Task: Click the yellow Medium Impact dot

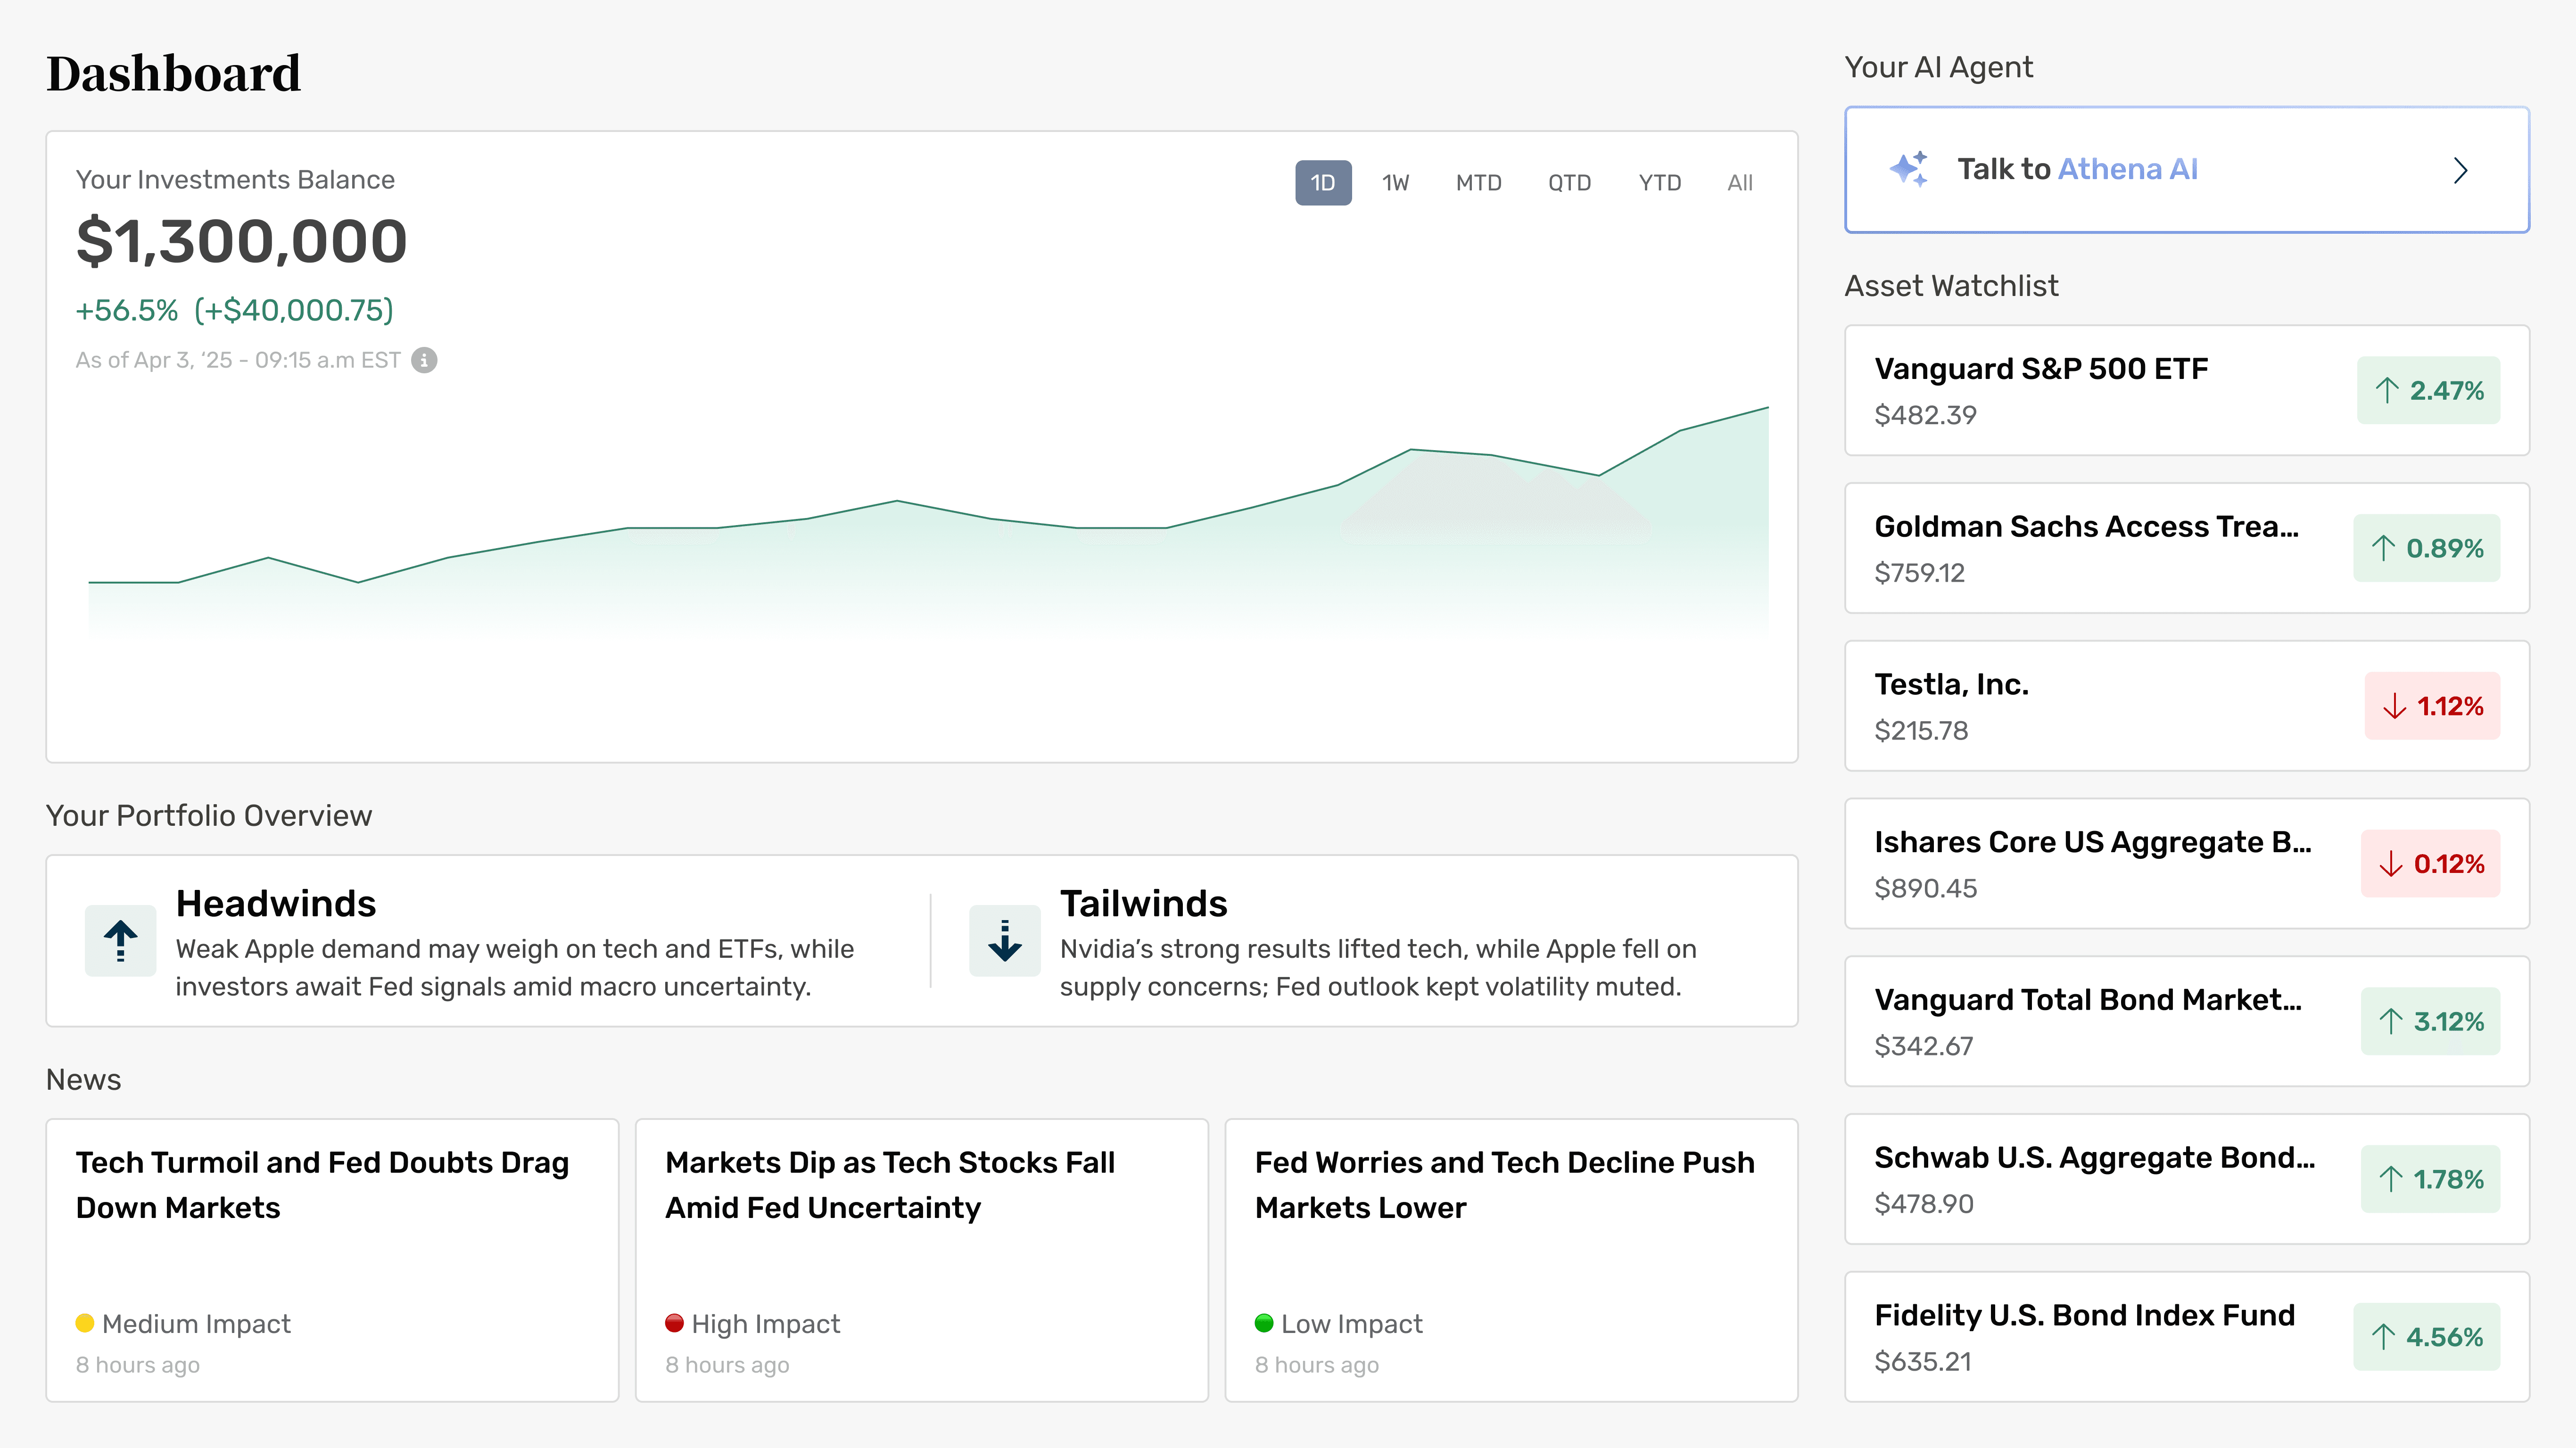Action: point(85,1323)
